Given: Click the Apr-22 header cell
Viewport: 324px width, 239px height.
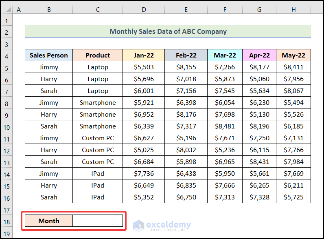Looking at the screenshot, I should pos(259,55).
